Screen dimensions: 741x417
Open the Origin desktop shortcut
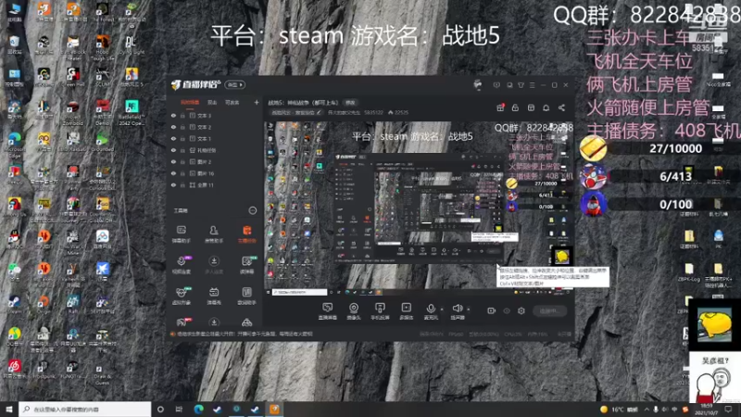(x=44, y=305)
